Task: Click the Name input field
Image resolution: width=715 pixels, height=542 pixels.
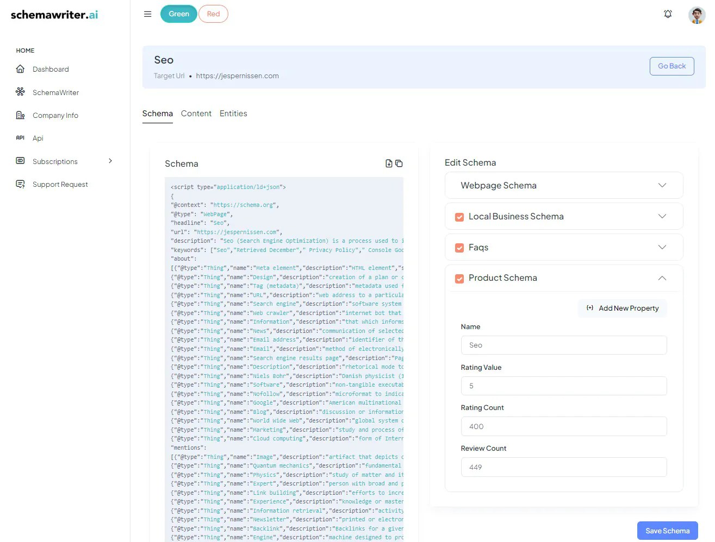Action: point(564,345)
